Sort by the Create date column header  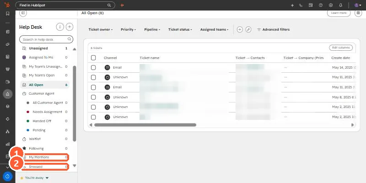point(340,58)
